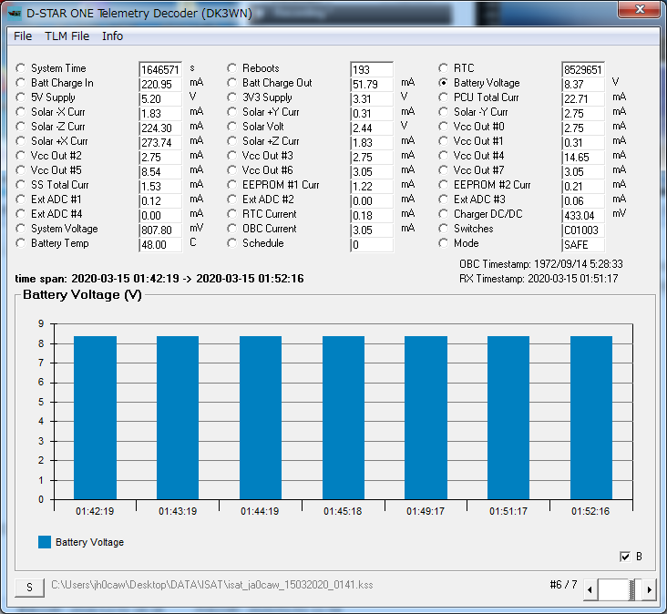Click the Mode field showing SAFE

[583, 244]
